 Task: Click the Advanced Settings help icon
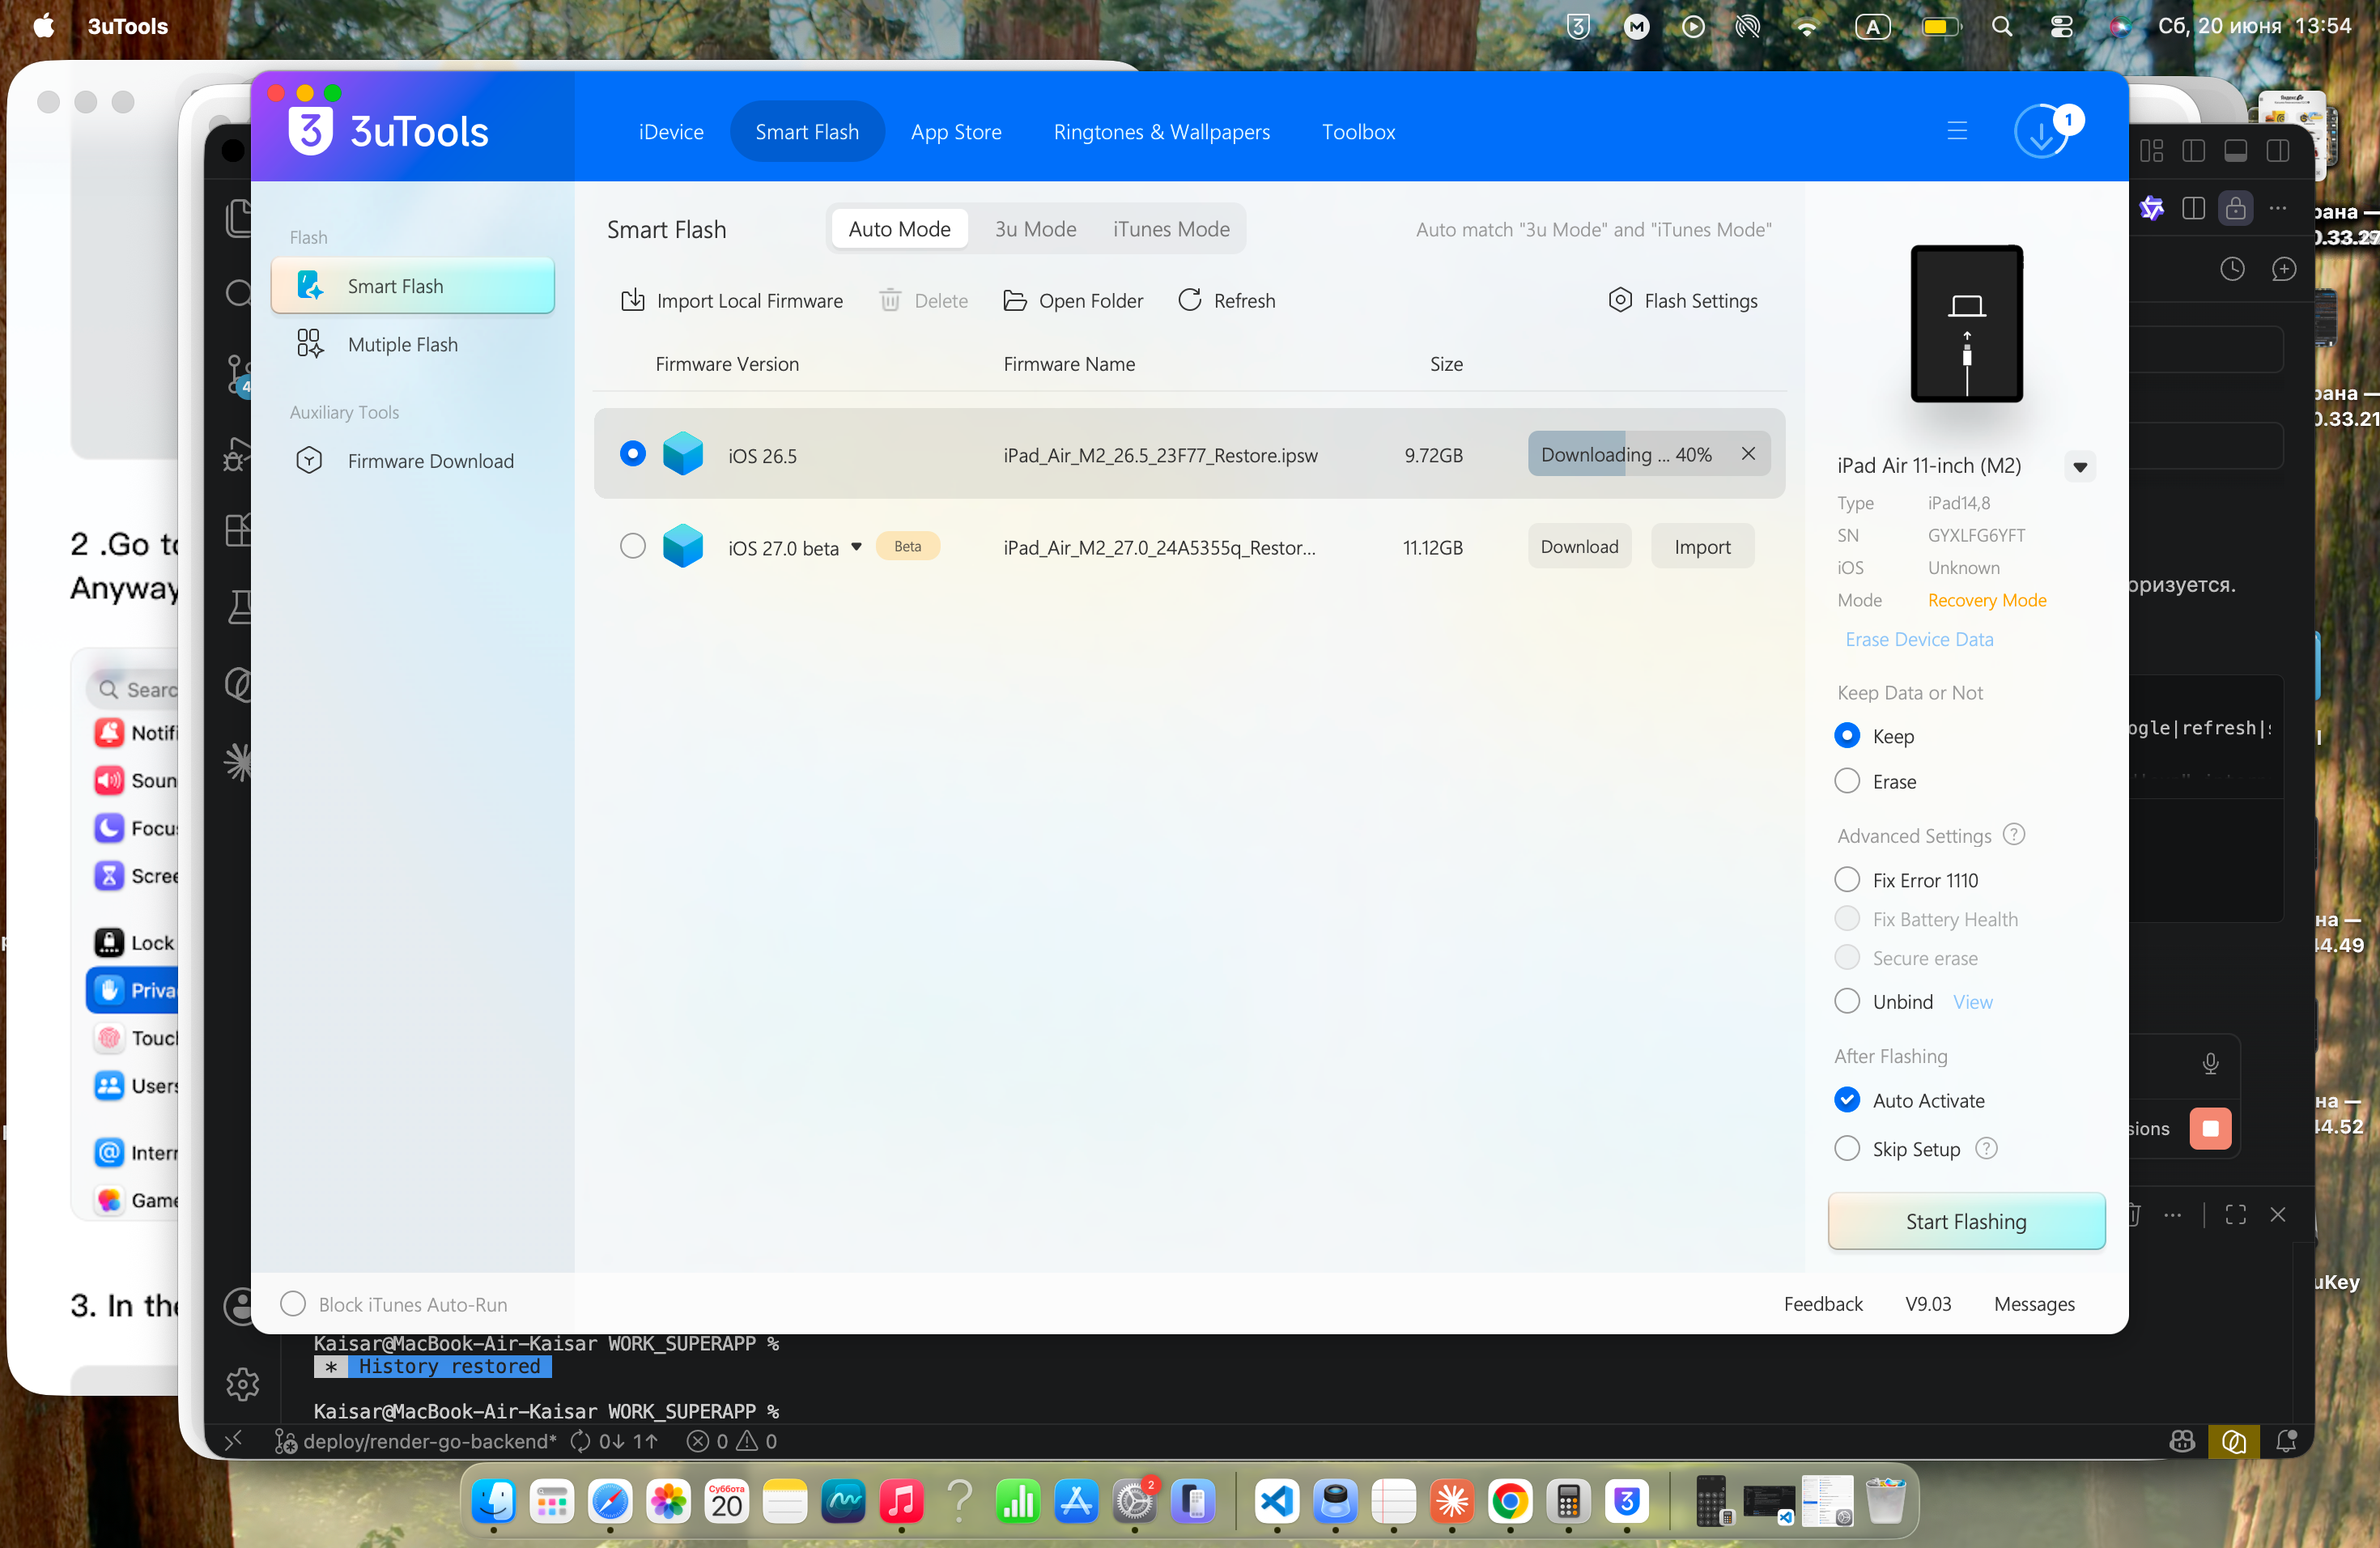click(x=2014, y=834)
